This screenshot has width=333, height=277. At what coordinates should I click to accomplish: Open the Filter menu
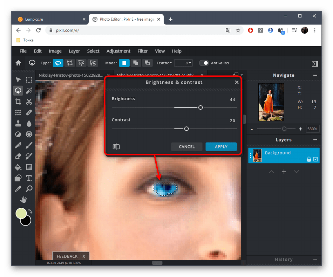coord(142,51)
